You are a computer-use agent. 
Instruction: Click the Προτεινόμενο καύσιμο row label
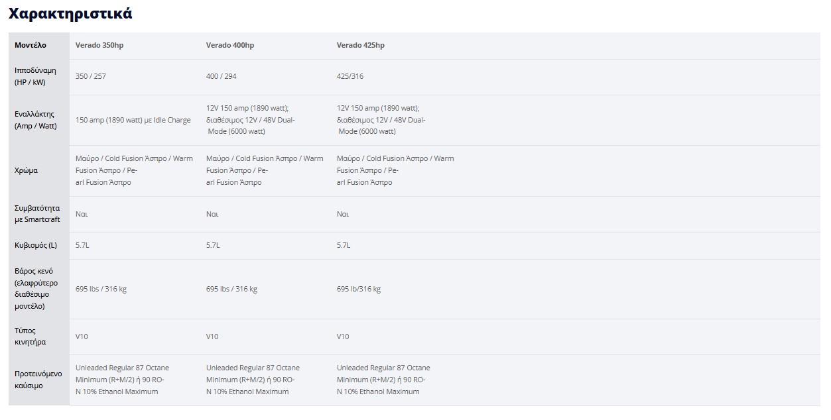tap(38, 379)
